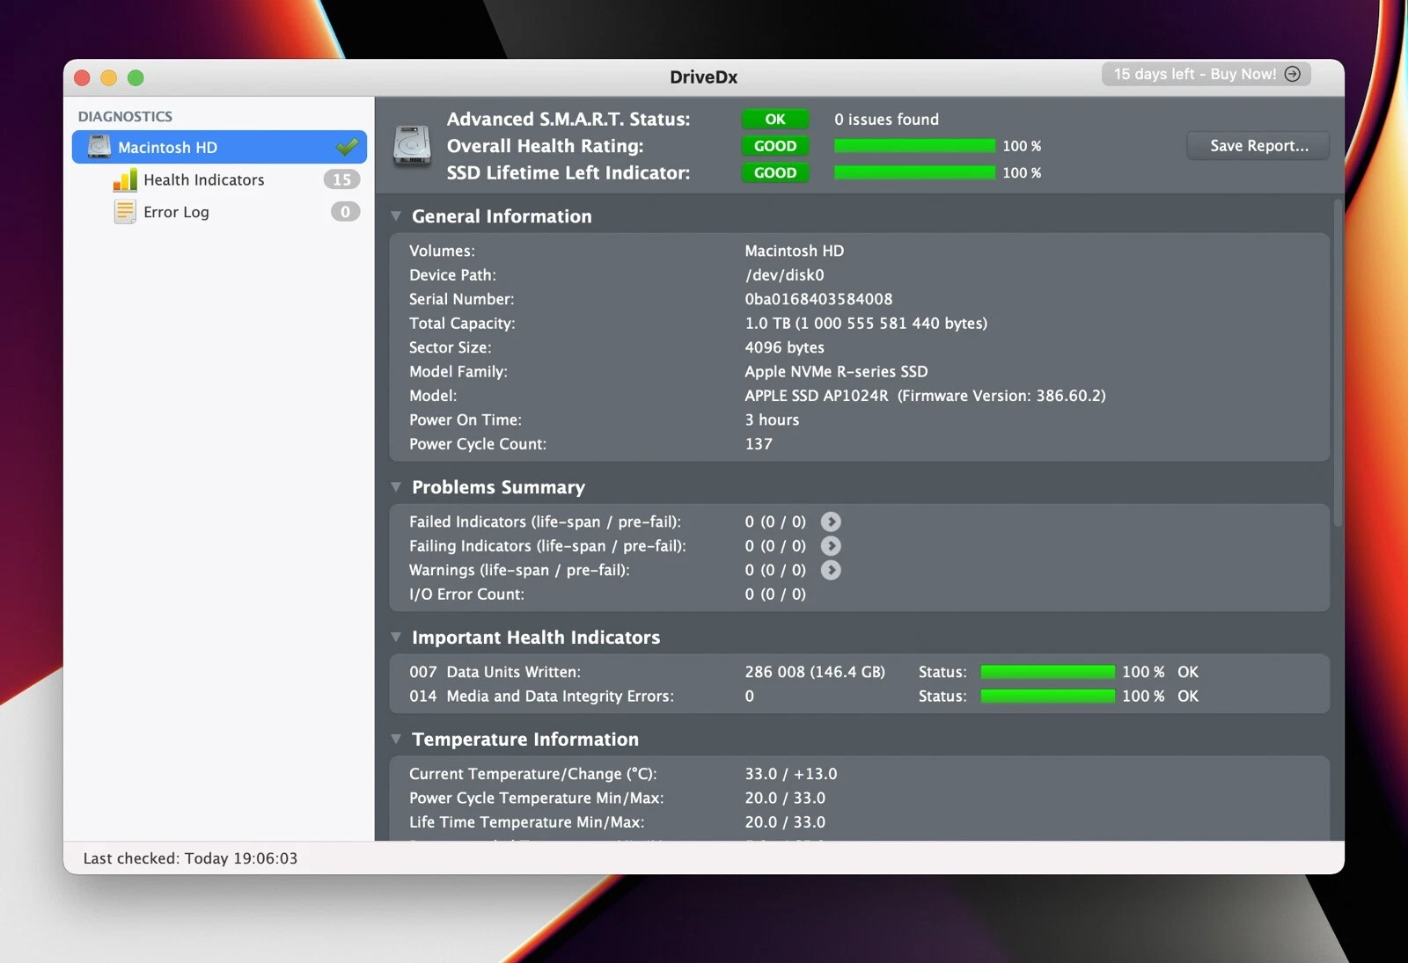This screenshot has width=1408, height=963.
Task: Click the 286 008 (146.4 GB) value
Action: click(815, 672)
